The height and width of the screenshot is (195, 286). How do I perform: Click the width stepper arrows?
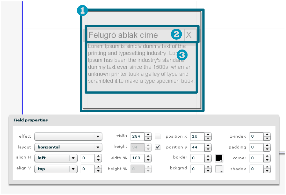click(x=148, y=136)
